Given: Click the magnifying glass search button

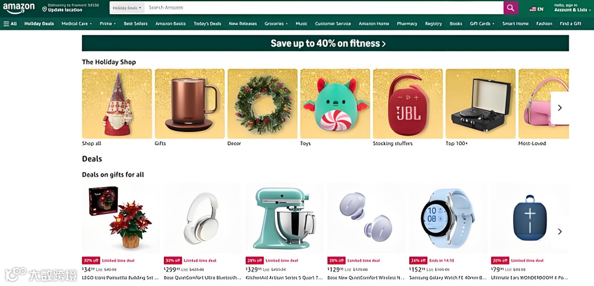Looking at the screenshot, I should [510, 8].
